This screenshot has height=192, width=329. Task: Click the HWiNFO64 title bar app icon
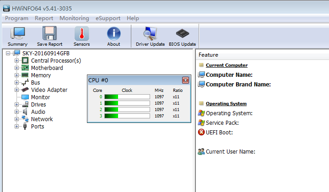6,8
